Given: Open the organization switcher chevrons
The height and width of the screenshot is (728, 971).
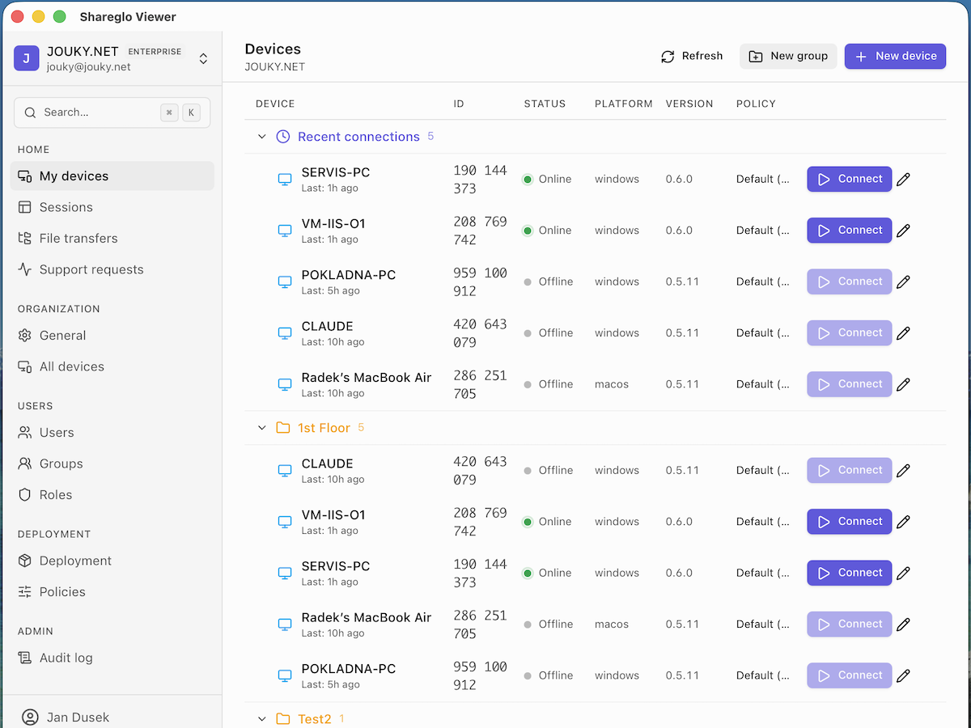Looking at the screenshot, I should (203, 58).
